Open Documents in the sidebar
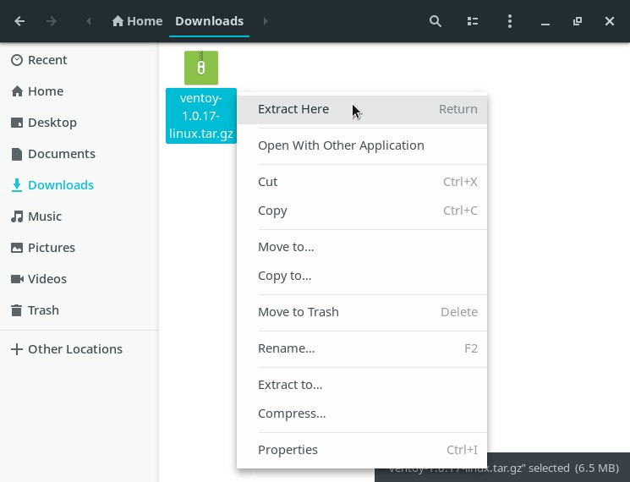This screenshot has height=482, width=630. (79, 154)
